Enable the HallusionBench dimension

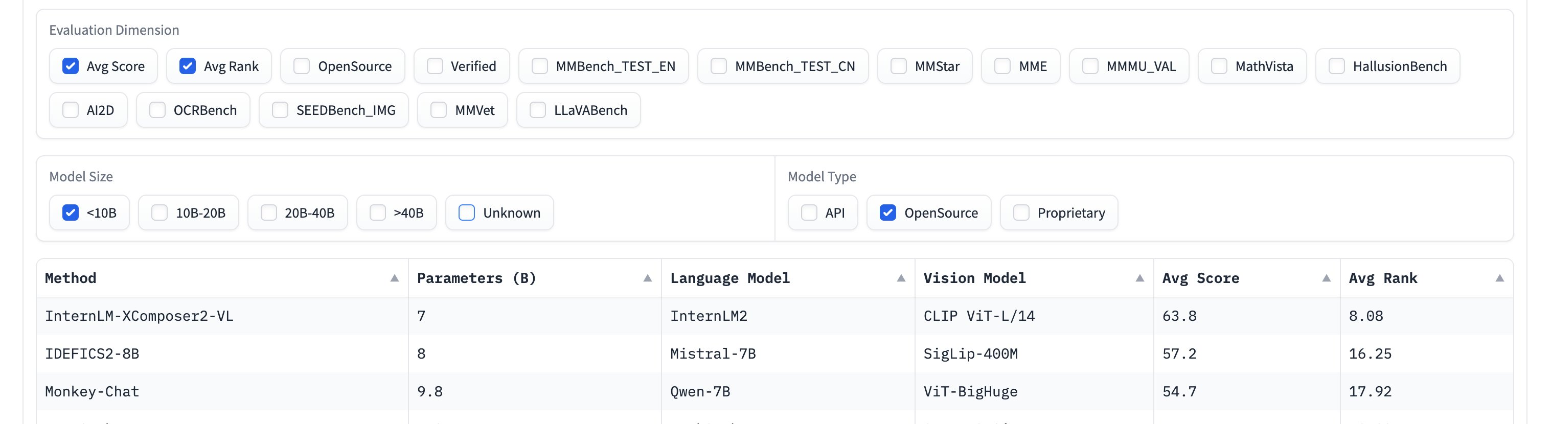tap(1337, 66)
